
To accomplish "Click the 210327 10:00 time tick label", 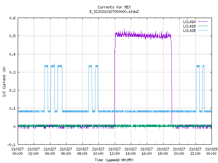I will click(x=98, y=151).
